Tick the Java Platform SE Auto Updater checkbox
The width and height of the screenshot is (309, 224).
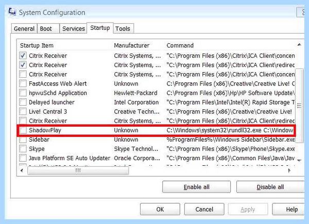point(23,158)
